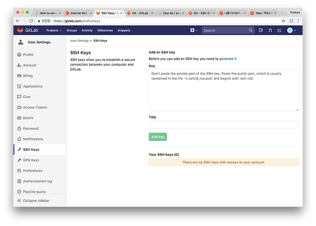Click into the Key text area
This screenshot has height=226, width=316.
224,90
